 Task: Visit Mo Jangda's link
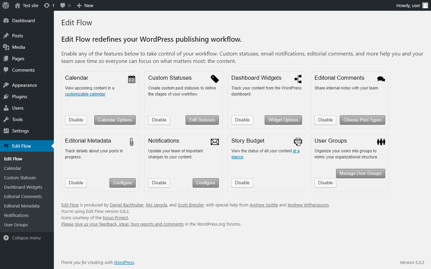tap(157, 205)
